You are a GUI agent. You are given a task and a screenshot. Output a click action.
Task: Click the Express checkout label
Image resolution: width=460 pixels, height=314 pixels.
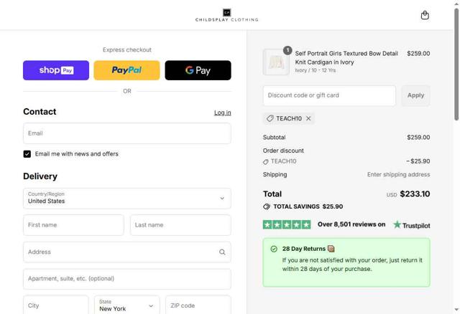point(127,49)
